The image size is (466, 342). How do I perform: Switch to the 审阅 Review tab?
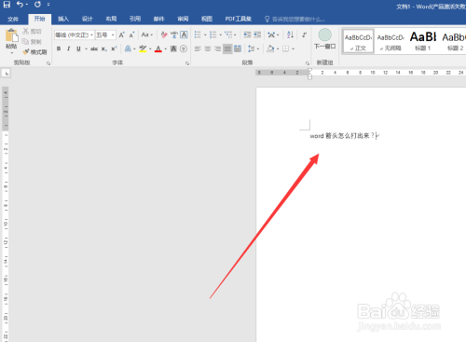coord(183,19)
